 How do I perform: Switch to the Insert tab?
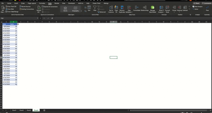click(x=16, y=3)
